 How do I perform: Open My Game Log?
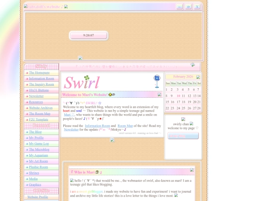pos(39,143)
